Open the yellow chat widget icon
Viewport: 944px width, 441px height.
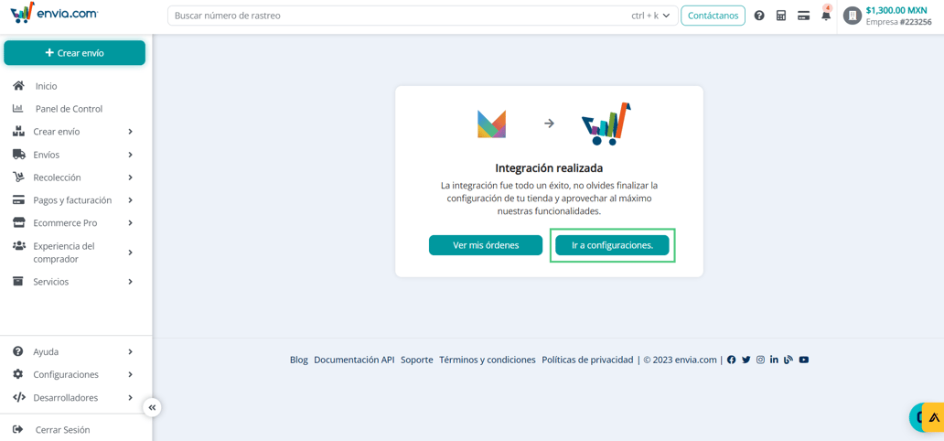[x=933, y=417]
